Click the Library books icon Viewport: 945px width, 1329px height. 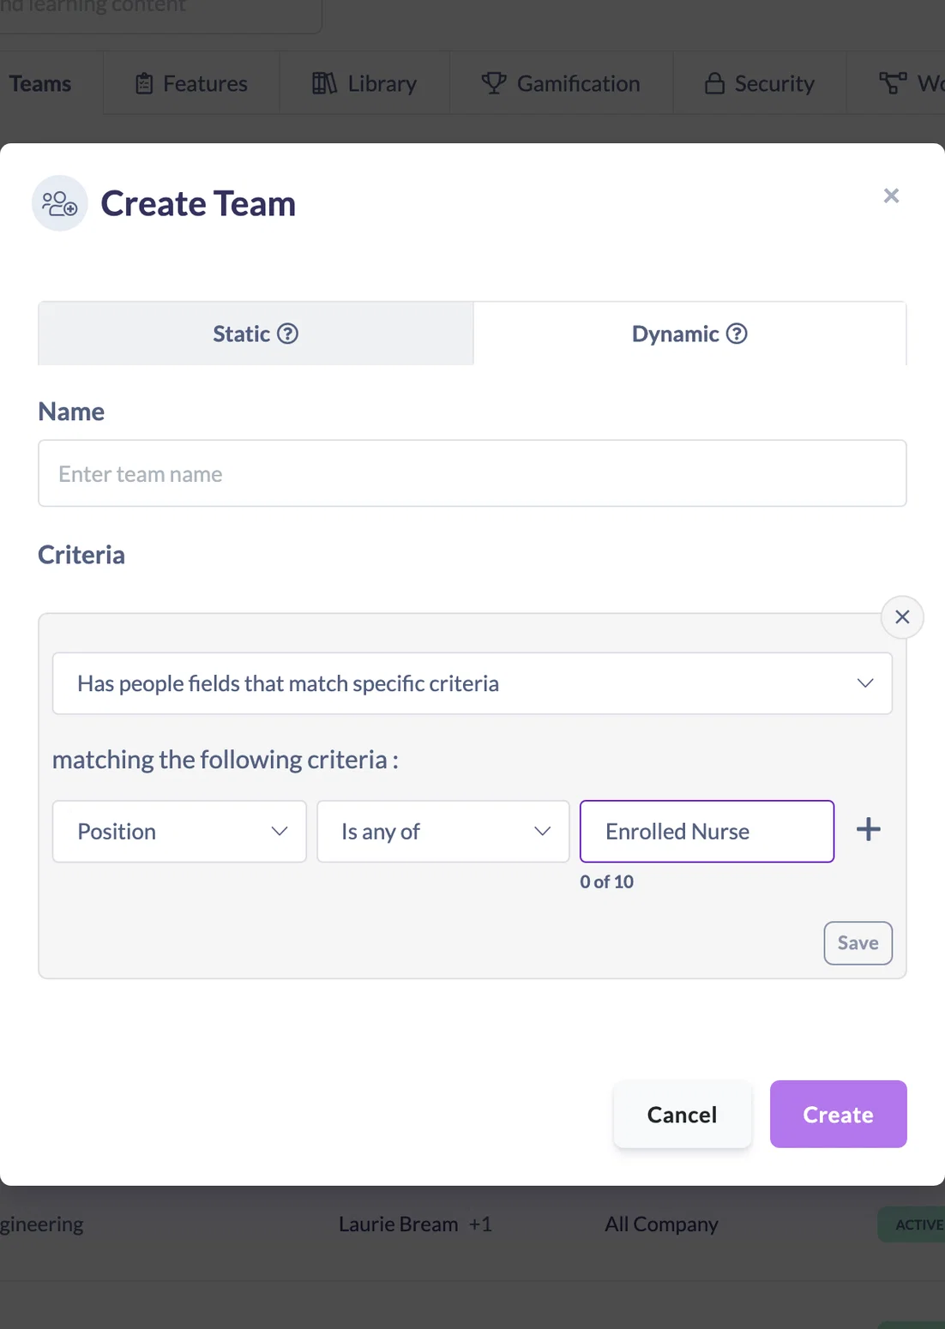324,83
